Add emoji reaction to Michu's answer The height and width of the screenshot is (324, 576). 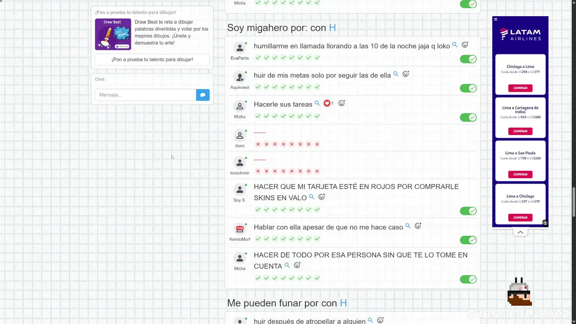[342, 103]
